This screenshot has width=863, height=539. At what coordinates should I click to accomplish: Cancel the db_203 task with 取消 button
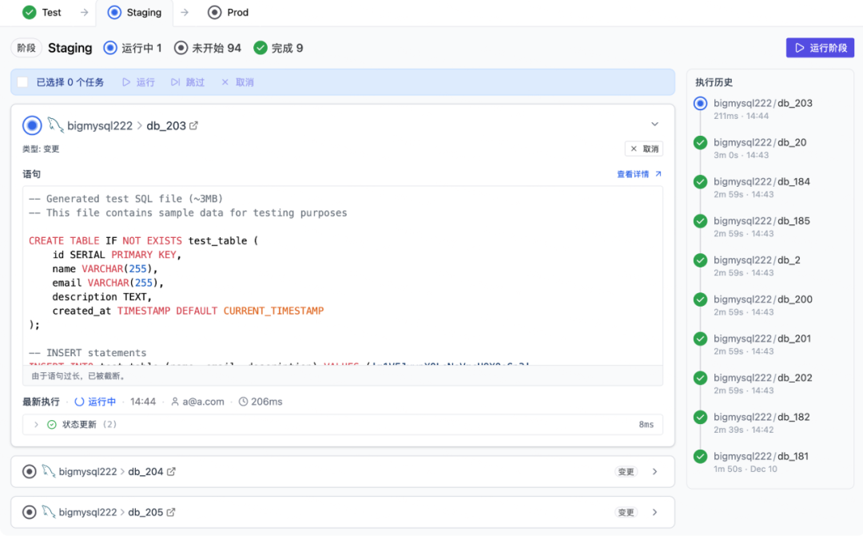click(x=644, y=149)
